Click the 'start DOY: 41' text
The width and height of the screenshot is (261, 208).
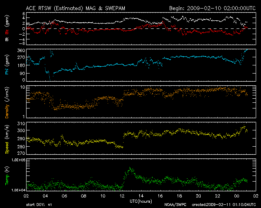[39, 205]
